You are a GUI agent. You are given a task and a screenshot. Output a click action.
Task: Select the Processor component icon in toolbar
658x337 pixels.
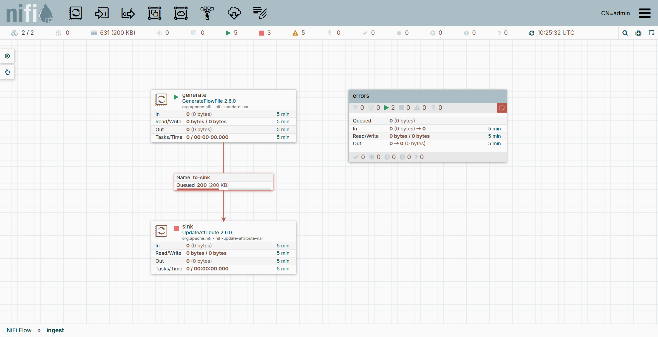point(76,13)
